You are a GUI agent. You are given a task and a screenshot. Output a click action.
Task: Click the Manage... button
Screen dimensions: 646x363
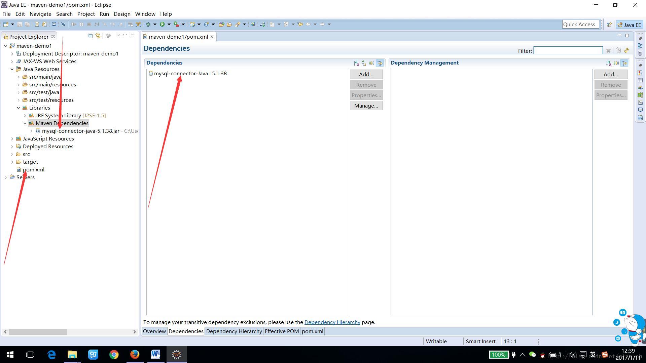pyautogui.click(x=366, y=106)
